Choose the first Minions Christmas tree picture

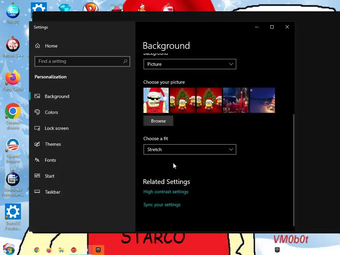[x=183, y=100]
